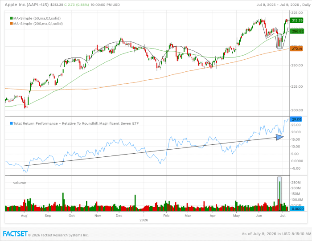Viewport: 312px width, 241px height.
Task: Click the Total Return Performance legend label
Action: tap(76, 123)
